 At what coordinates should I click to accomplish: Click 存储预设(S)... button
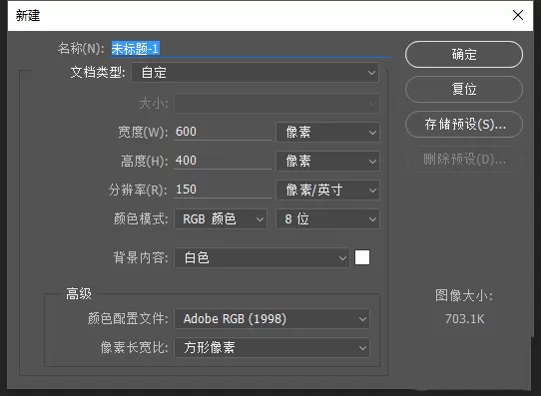(x=464, y=124)
